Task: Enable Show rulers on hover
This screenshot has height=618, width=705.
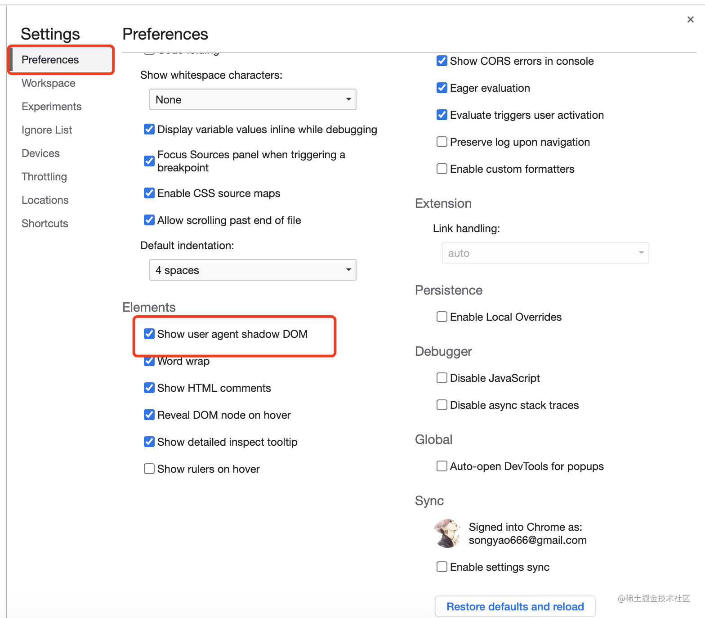Action: pyautogui.click(x=149, y=469)
